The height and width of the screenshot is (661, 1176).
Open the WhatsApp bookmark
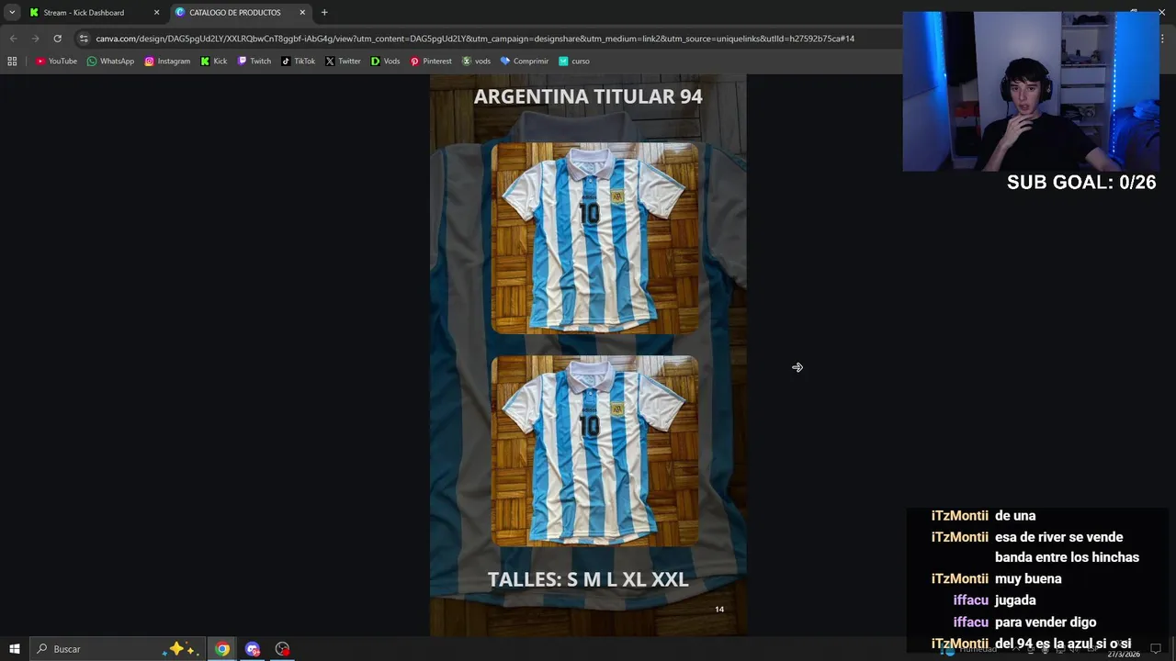[x=110, y=62]
